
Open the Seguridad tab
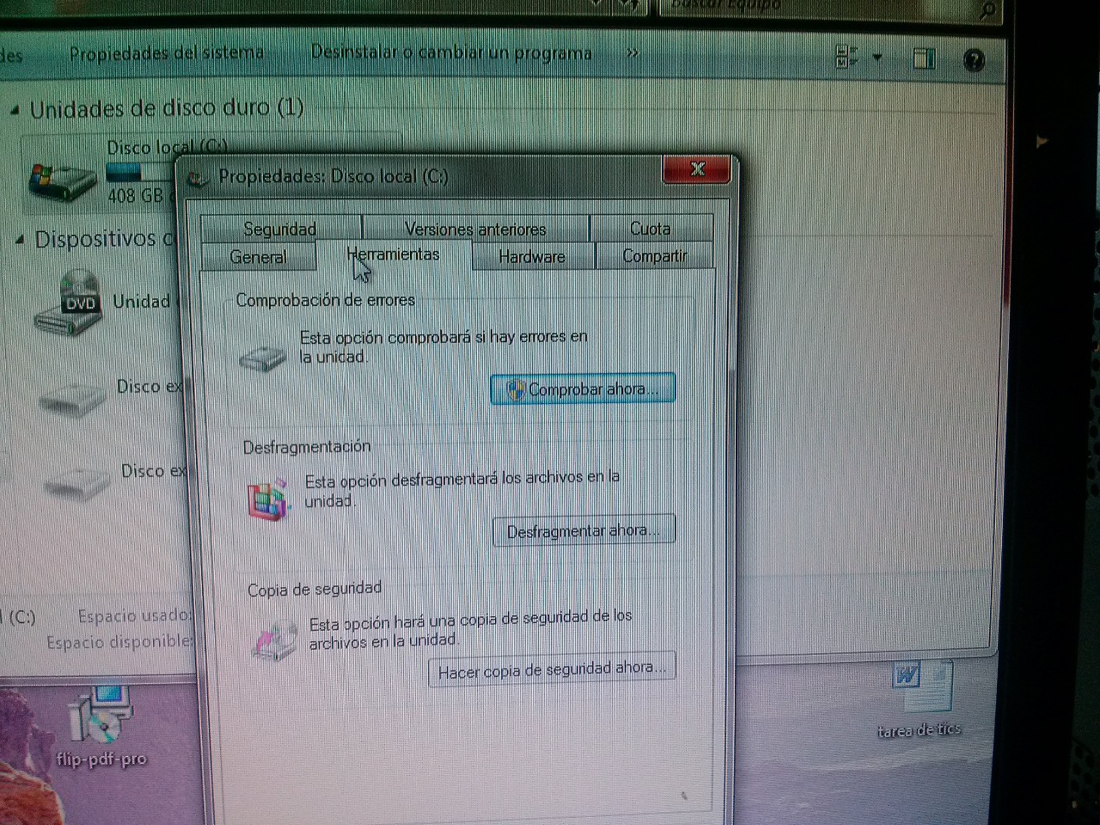[279, 229]
